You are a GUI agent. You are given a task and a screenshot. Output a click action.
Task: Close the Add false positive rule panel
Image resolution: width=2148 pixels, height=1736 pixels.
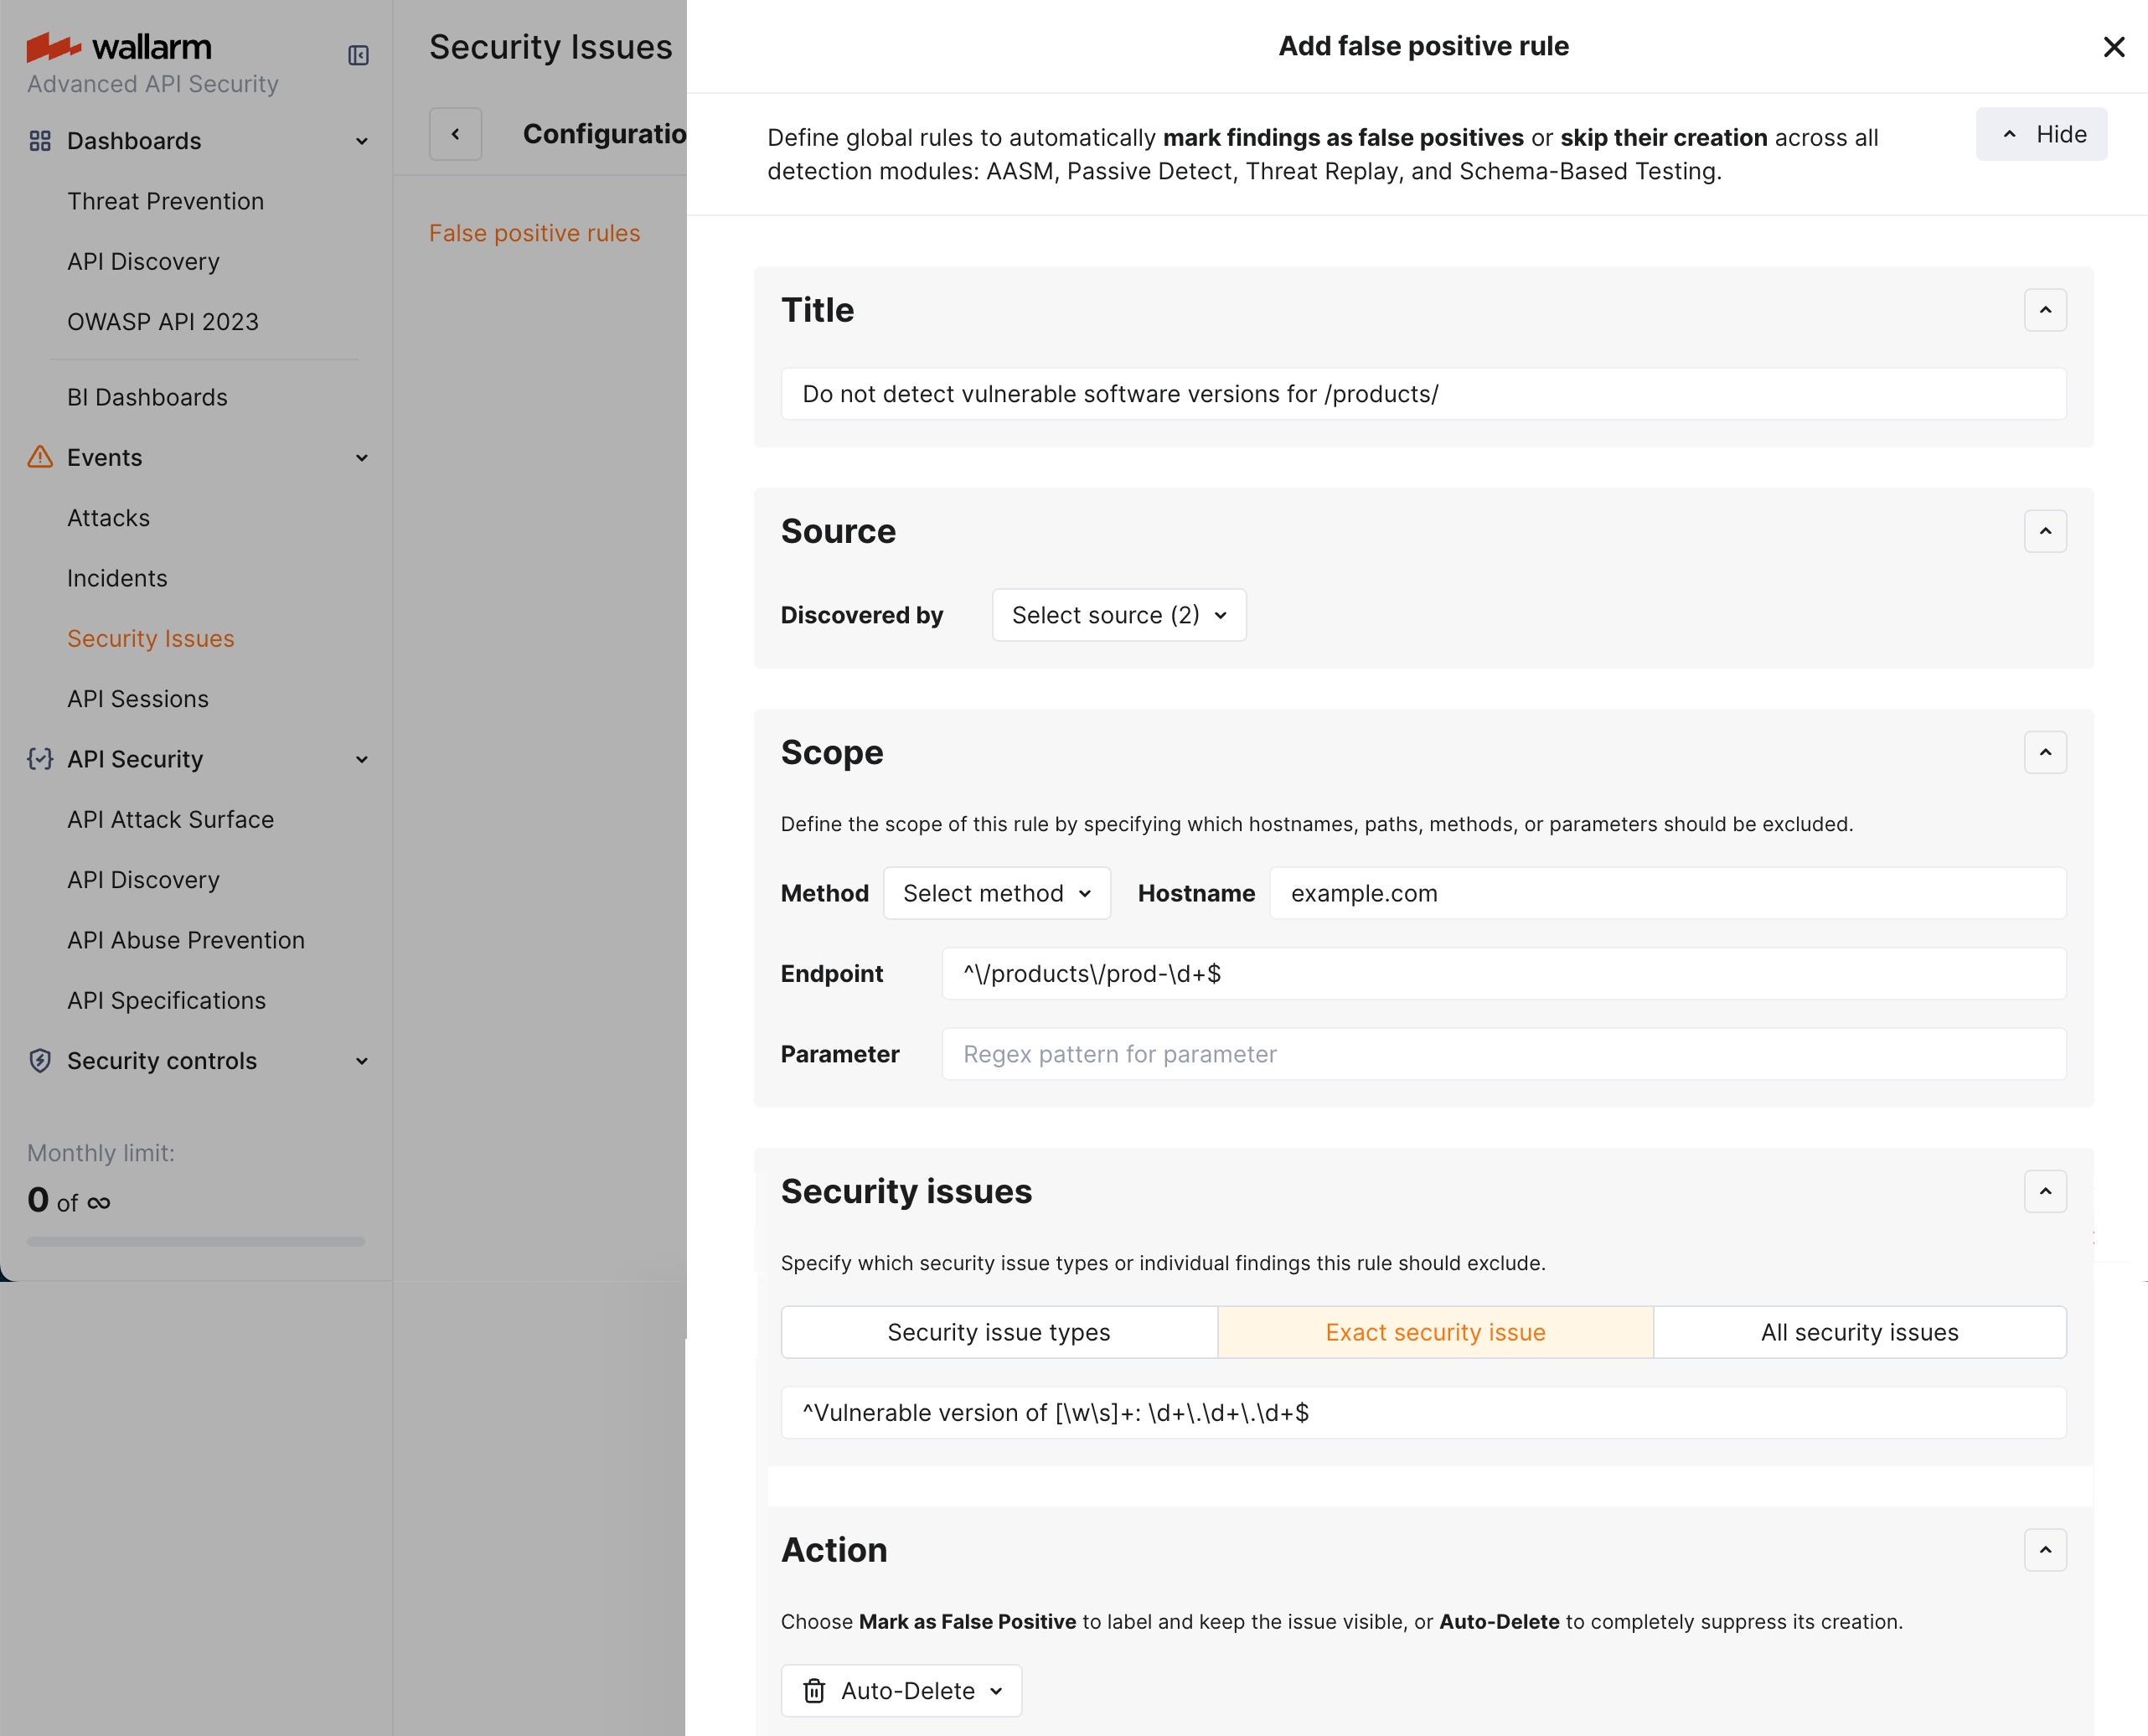pos(2113,47)
